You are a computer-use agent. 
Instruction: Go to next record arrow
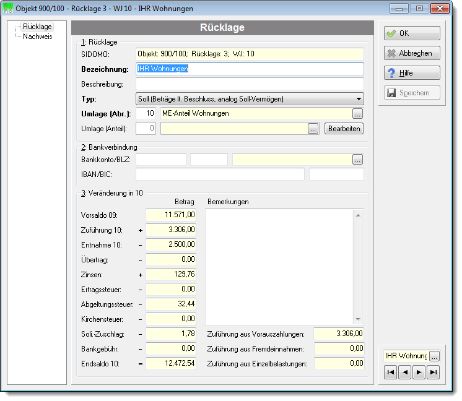click(x=419, y=373)
